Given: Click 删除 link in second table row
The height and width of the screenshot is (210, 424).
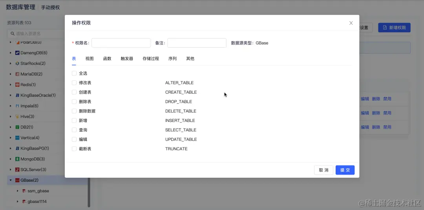Looking at the screenshot, I should [376, 113].
